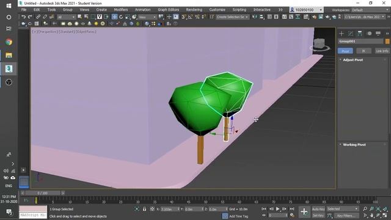Play the animation

(277, 209)
